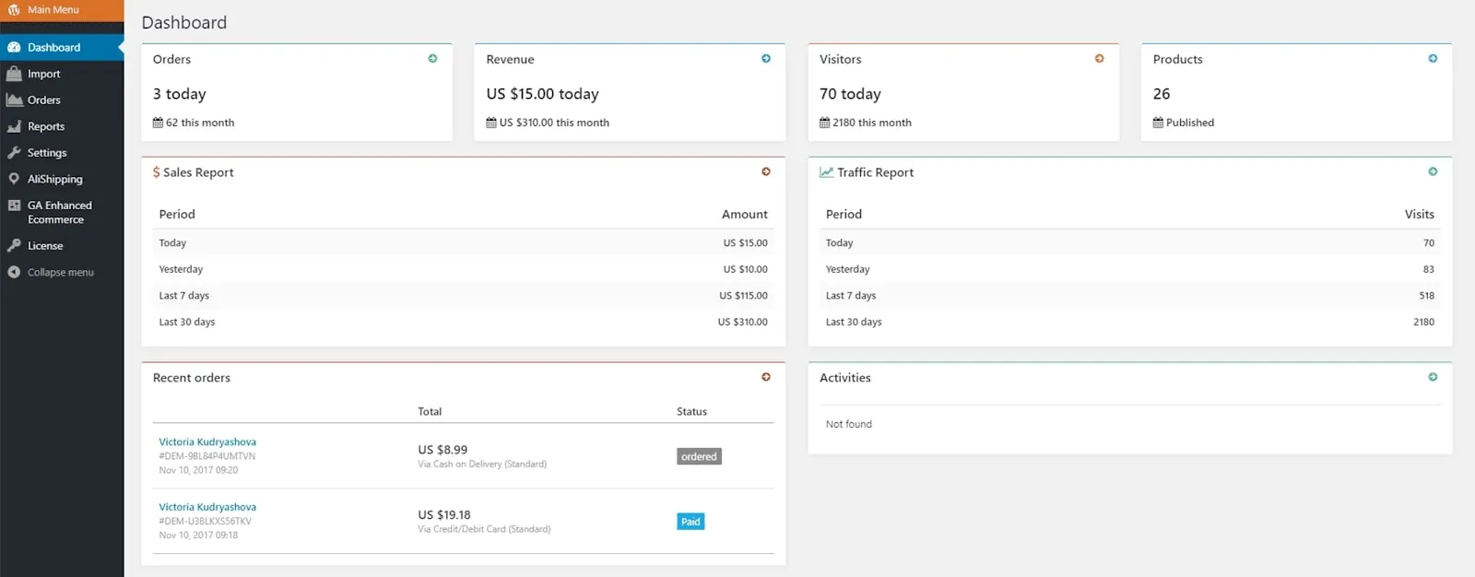The width and height of the screenshot is (1475, 577).
Task: Click '3 today' in Orders card
Action: tap(180, 94)
